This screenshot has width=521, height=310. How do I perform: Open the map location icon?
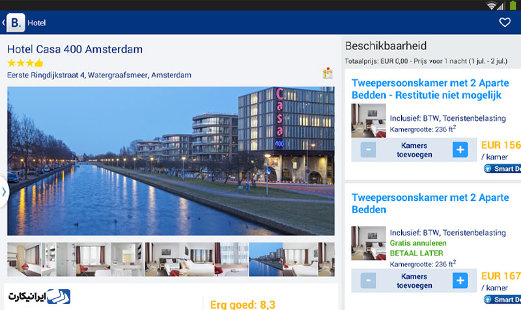point(328,73)
